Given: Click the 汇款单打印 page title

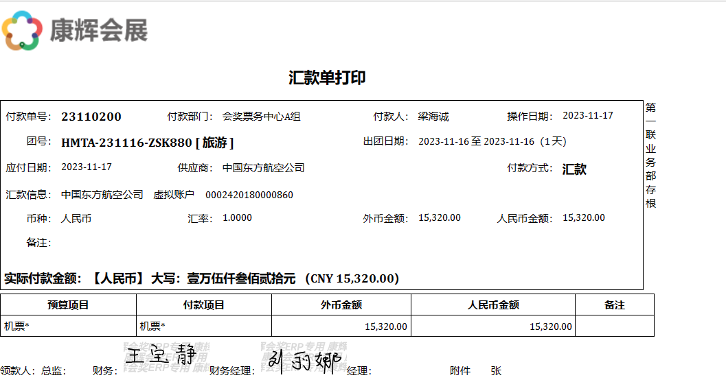Looking at the screenshot, I should [327, 77].
